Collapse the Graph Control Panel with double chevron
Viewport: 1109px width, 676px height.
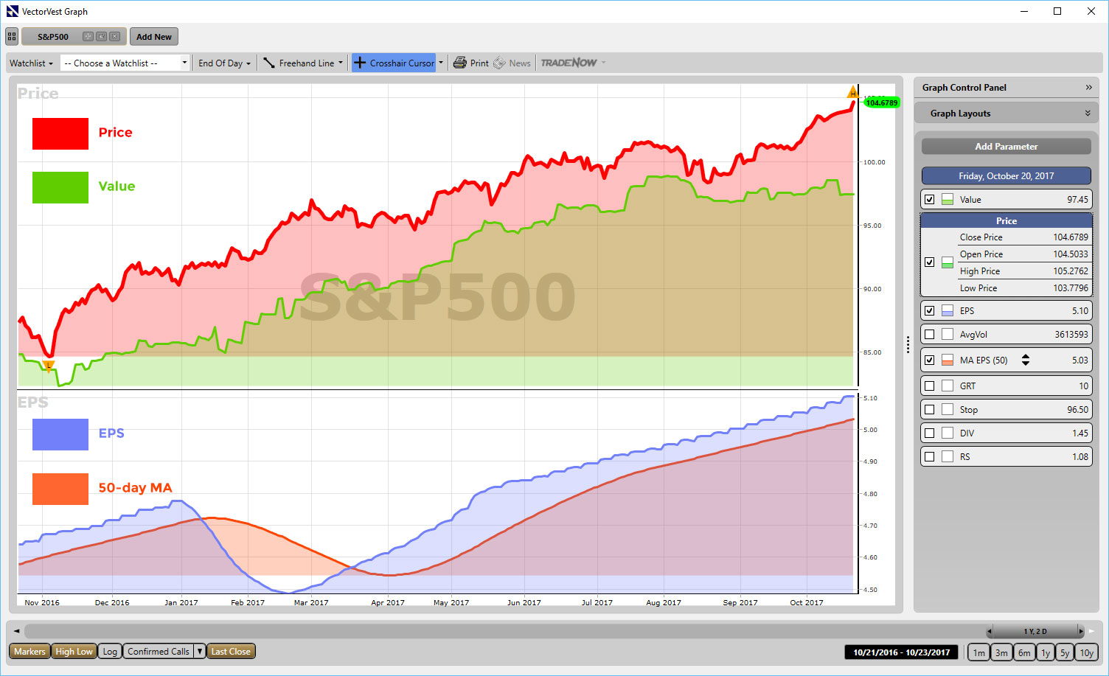click(x=1088, y=88)
